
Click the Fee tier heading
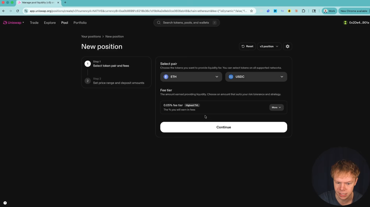(166, 90)
